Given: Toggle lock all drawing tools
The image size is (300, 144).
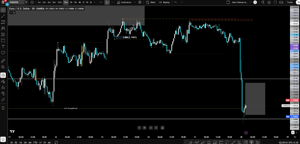Looking at the screenshot, I should tap(3, 88).
